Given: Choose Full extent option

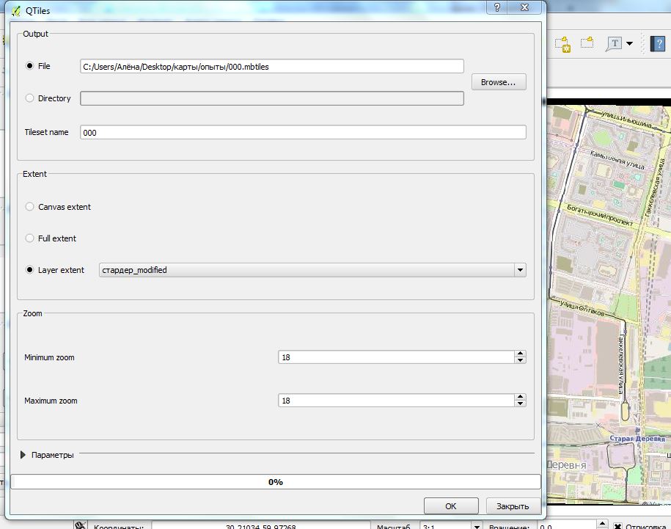Looking at the screenshot, I should click(29, 238).
